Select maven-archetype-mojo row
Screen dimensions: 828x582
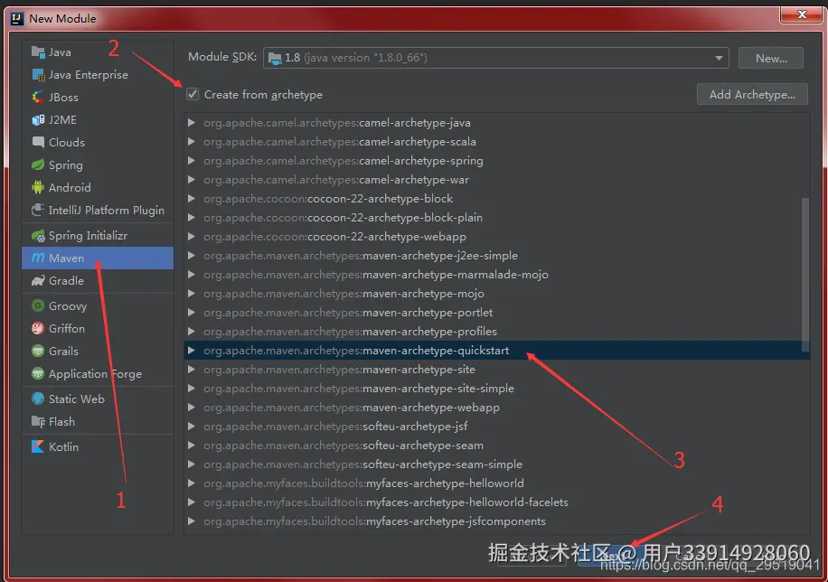496,294
